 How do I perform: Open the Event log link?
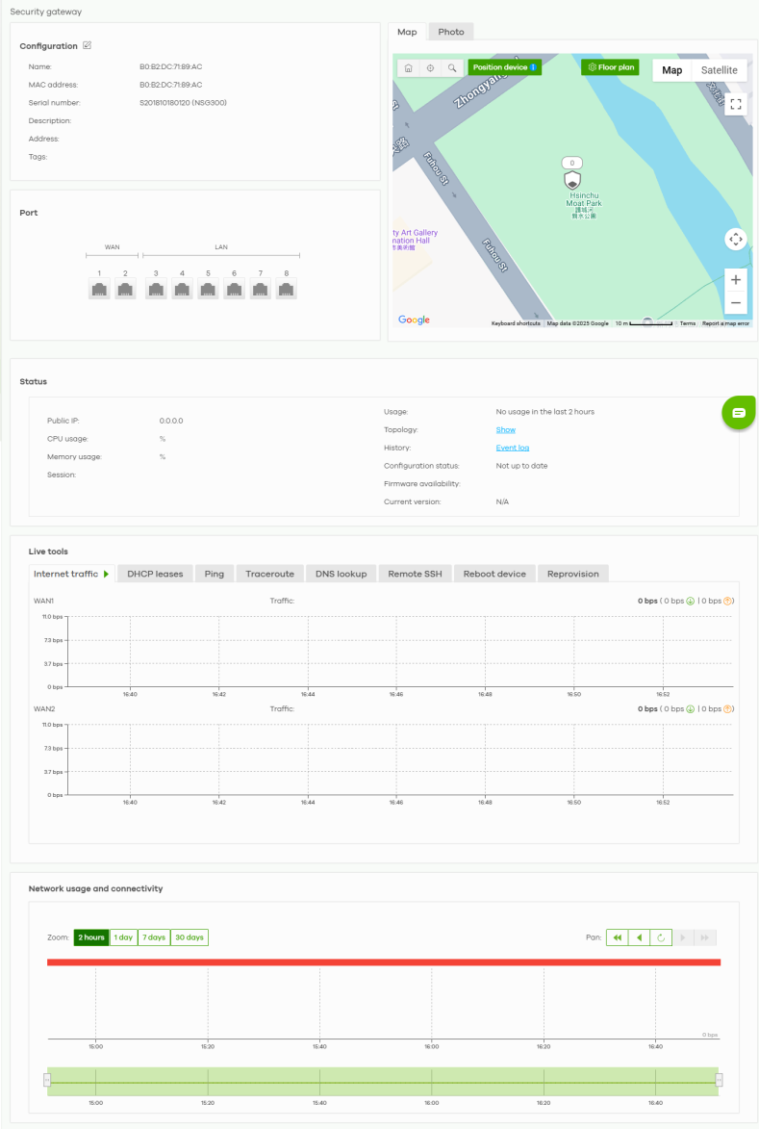(x=513, y=448)
